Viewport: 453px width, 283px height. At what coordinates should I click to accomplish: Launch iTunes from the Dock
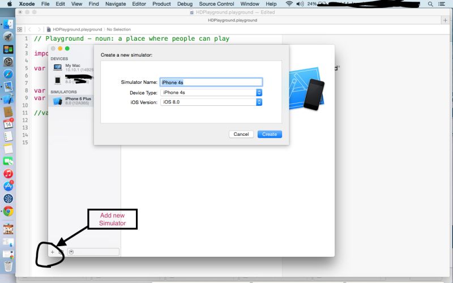click(x=8, y=174)
